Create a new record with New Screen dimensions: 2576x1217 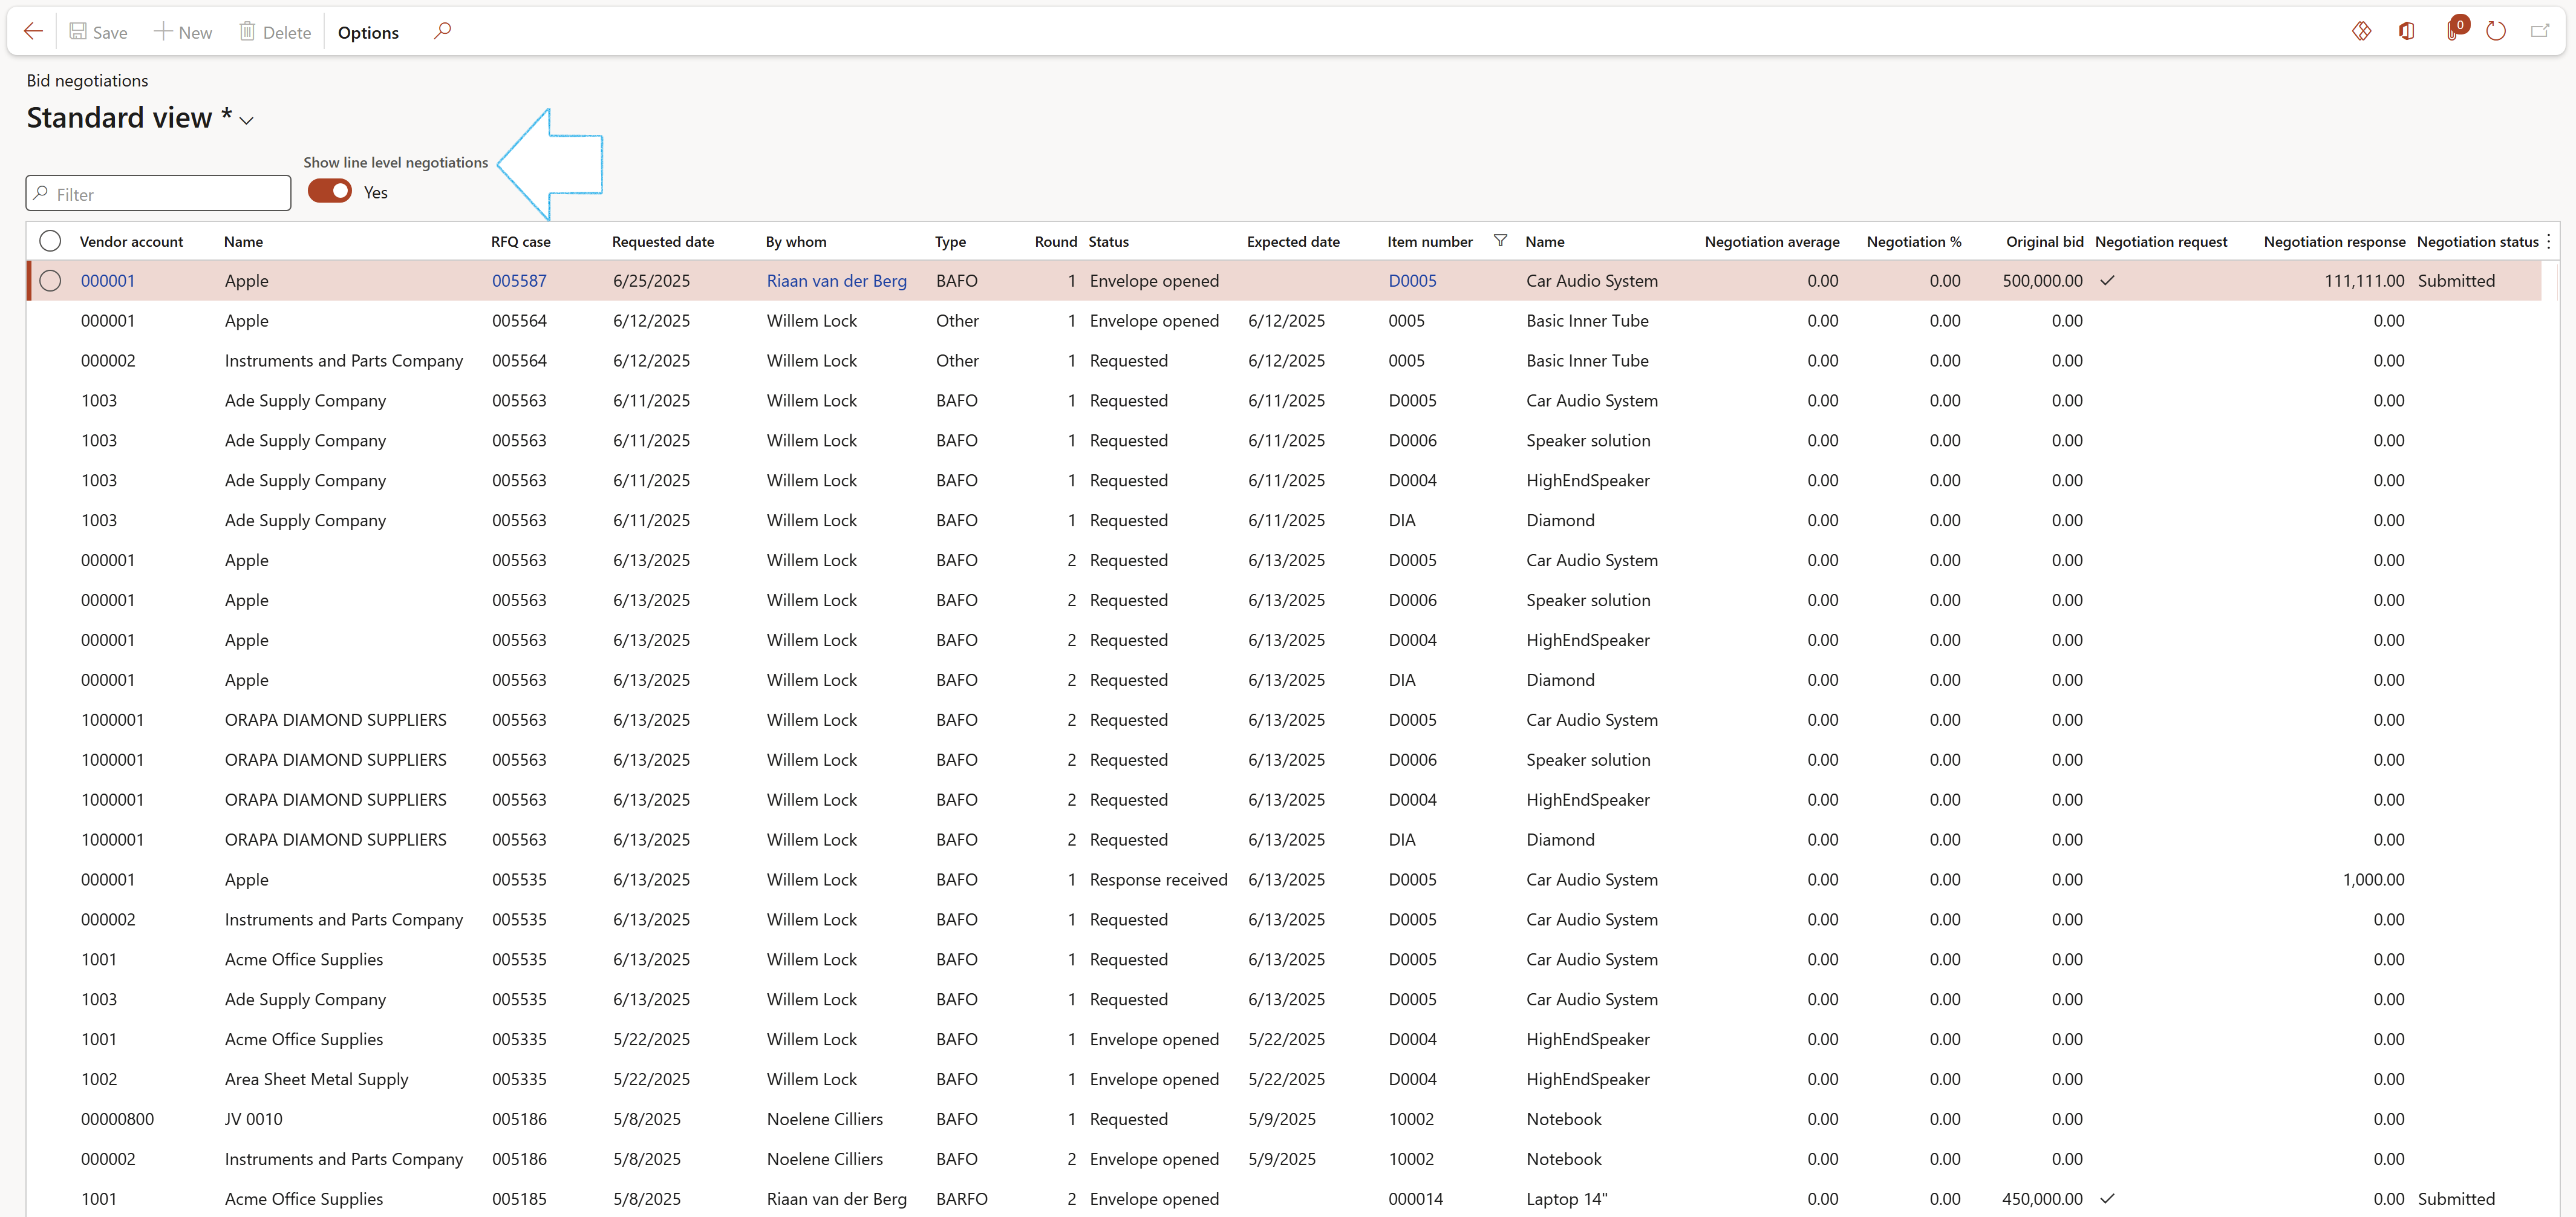[x=183, y=32]
